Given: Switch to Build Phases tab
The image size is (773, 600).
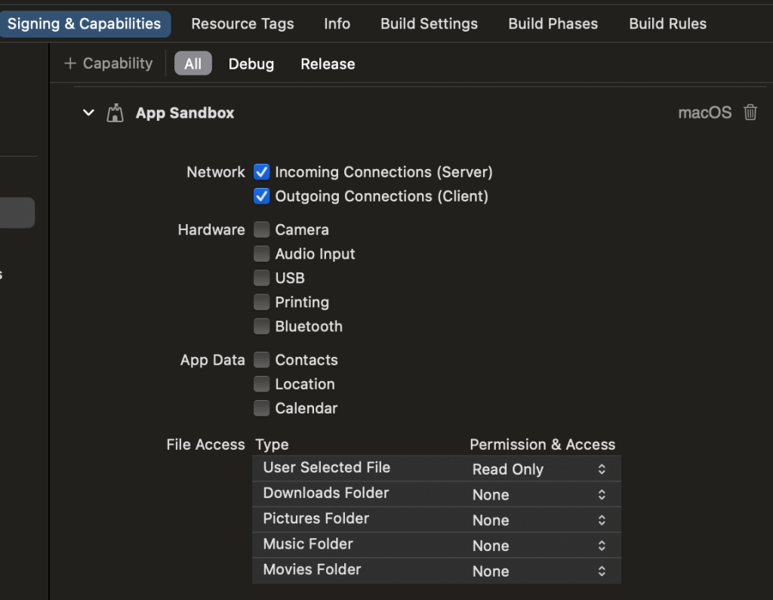Looking at the screenshot, I should [x=553, y=23].
